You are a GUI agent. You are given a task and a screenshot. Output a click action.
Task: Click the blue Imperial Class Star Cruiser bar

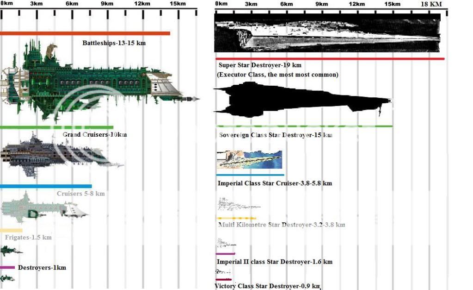point(250,175)
